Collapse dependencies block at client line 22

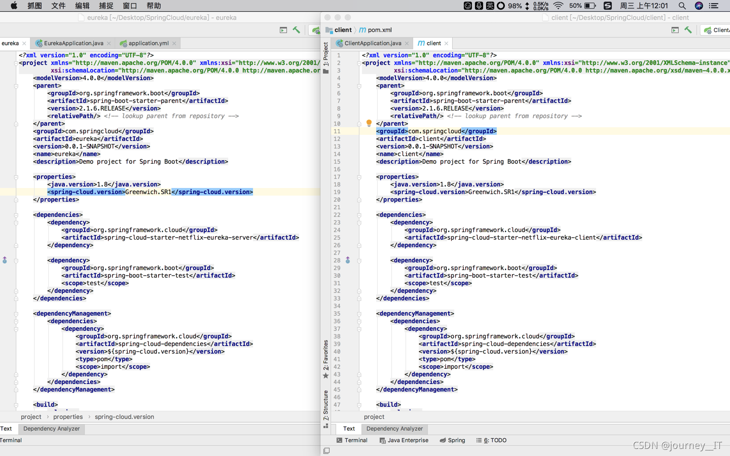click(x=359, y=215)
